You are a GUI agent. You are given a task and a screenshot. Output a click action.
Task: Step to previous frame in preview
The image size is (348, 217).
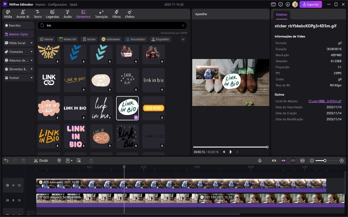coord(224,152)
